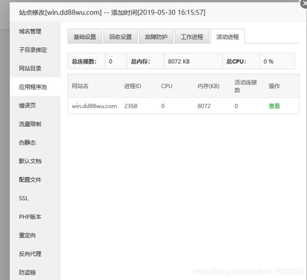Open 伪静态 settings
The image size is (307, 280).
coord(27,143)
